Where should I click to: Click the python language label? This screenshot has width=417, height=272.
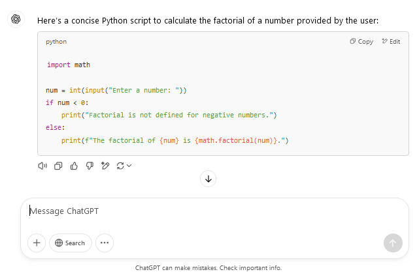click(56, 42)
